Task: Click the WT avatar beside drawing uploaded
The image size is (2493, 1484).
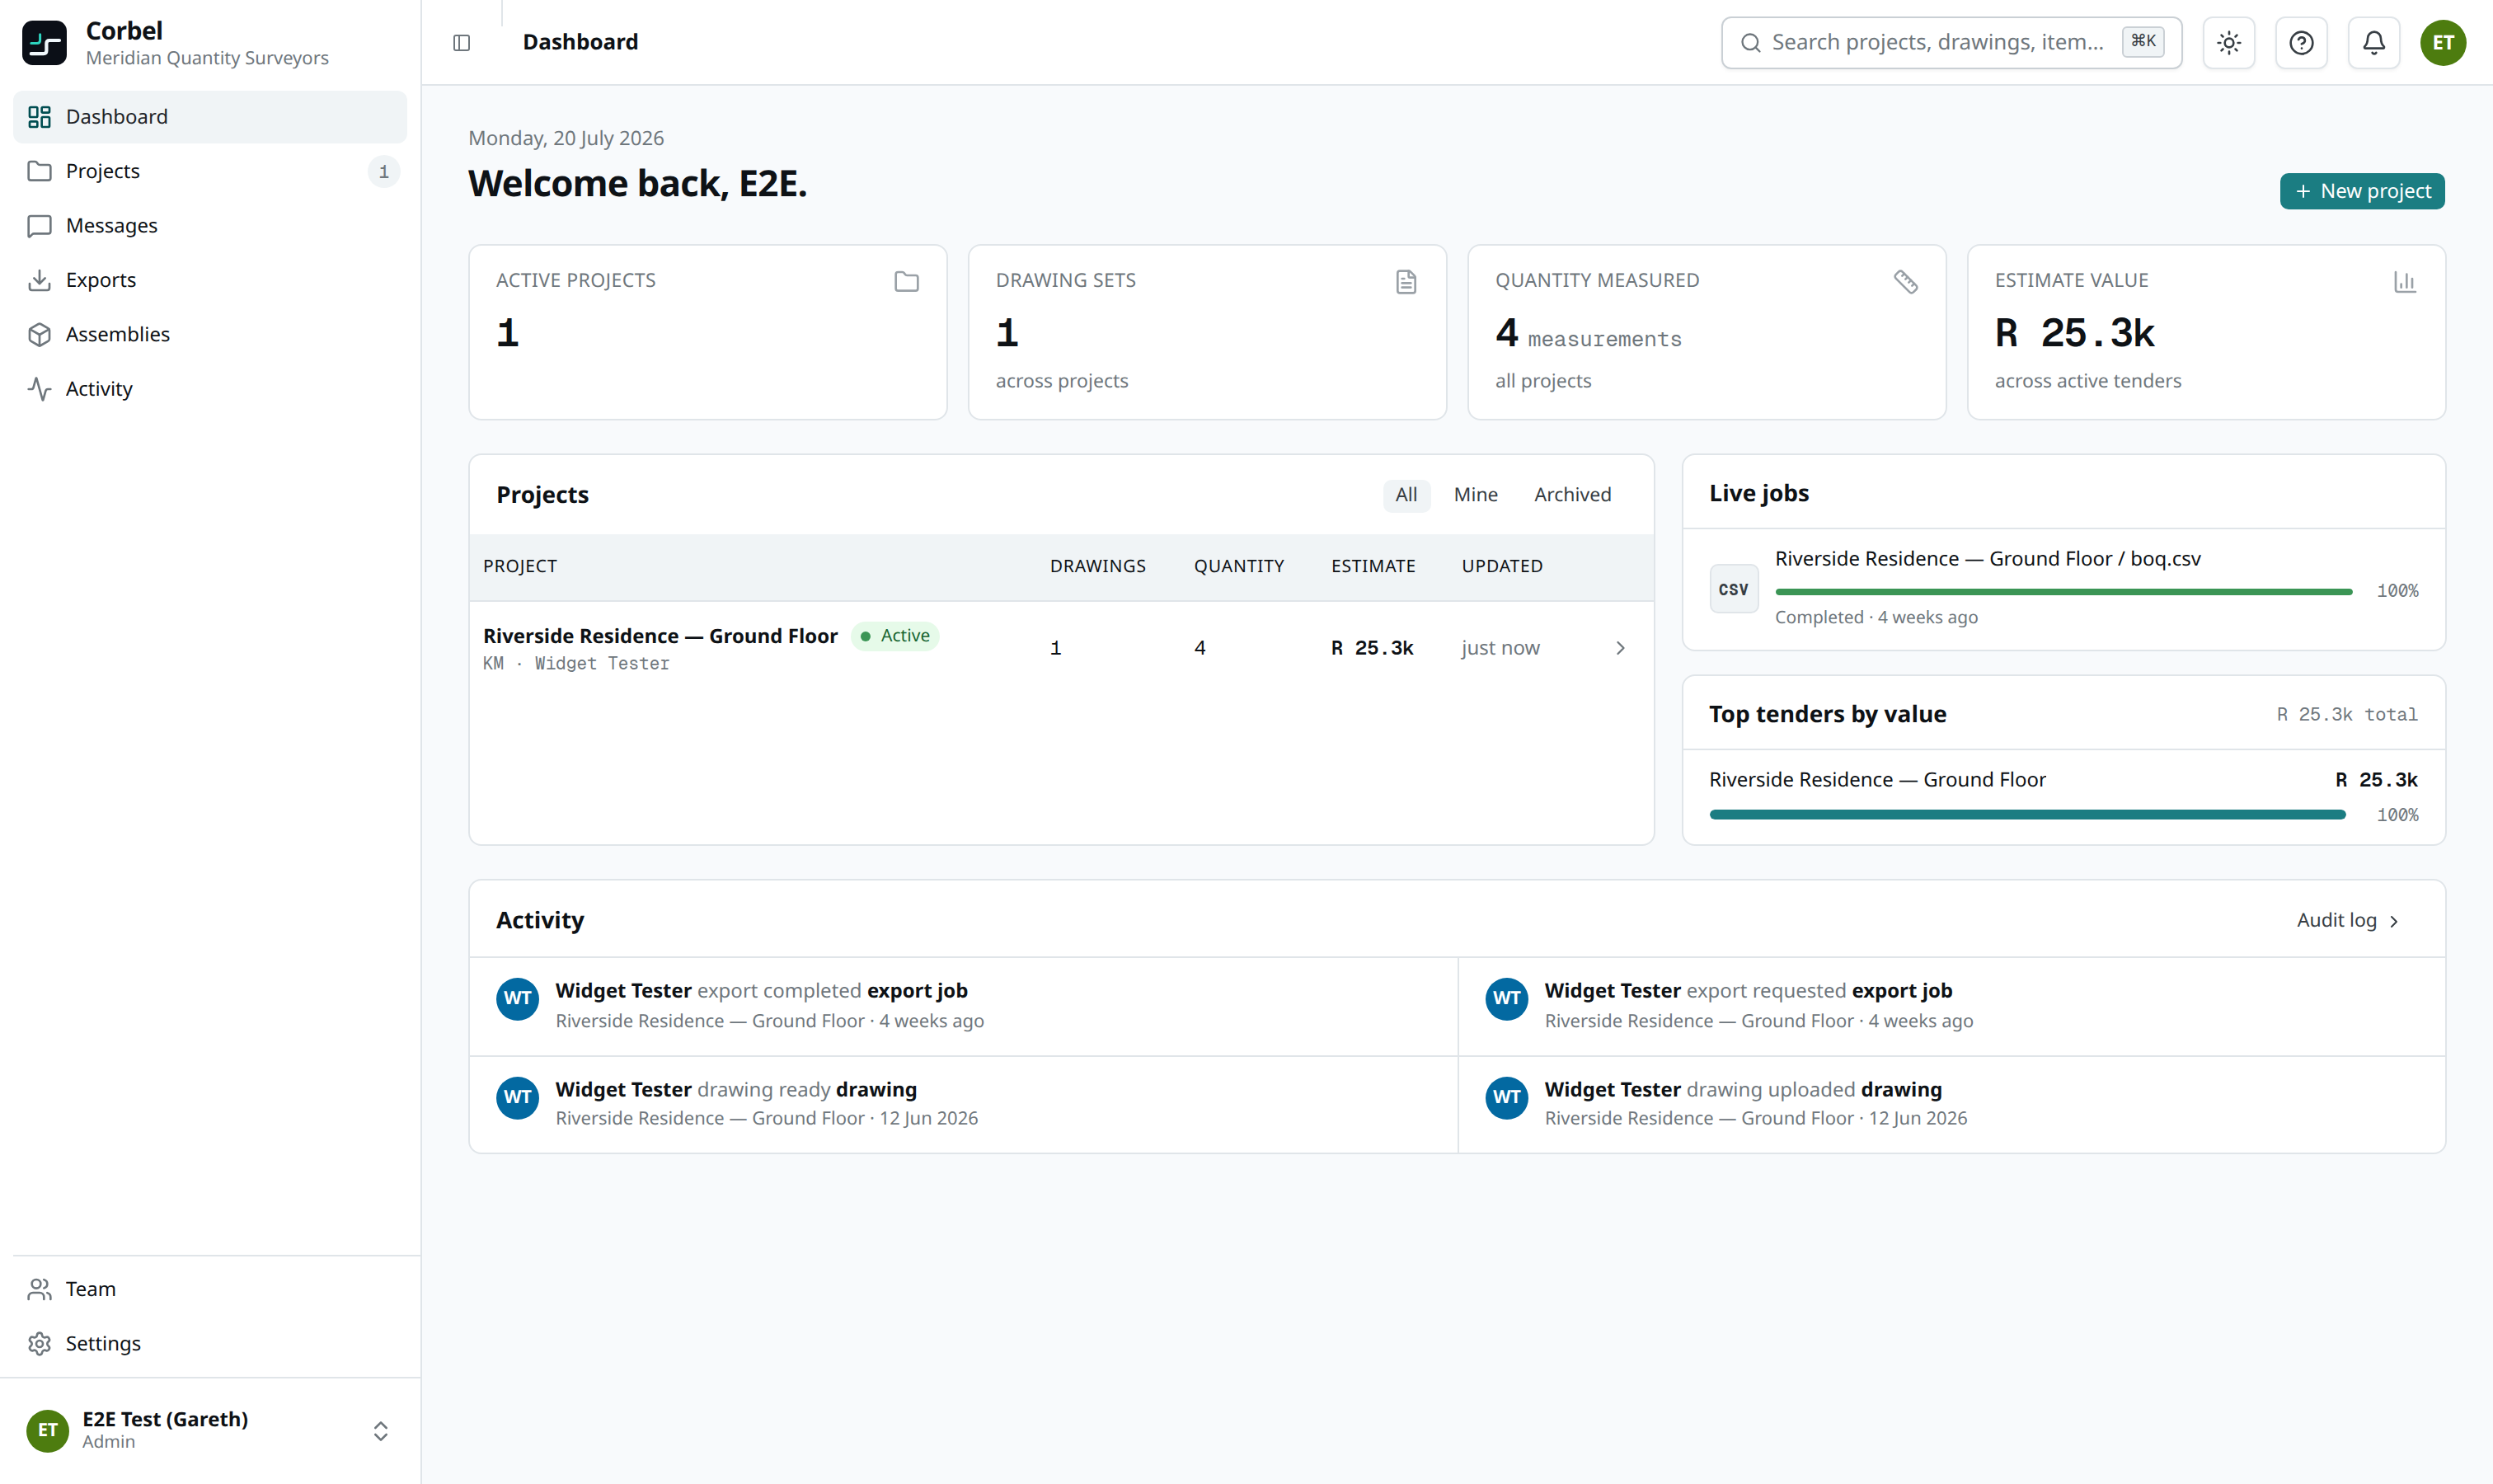Action: (x=1506, y=1098)
